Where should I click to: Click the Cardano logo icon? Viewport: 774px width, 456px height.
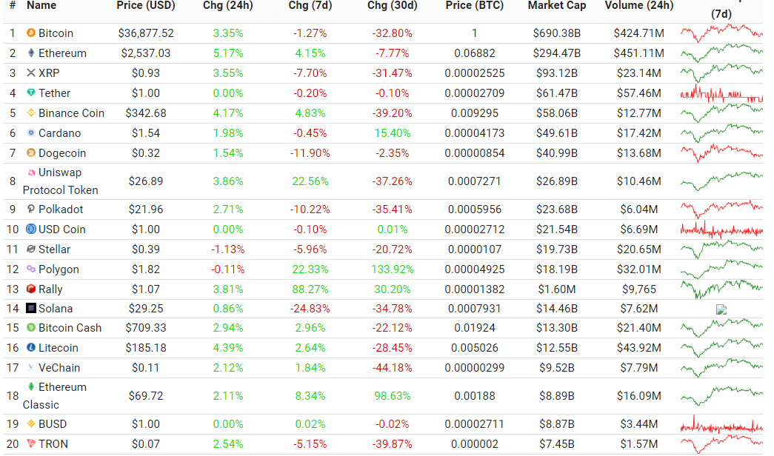pos(30,133)
